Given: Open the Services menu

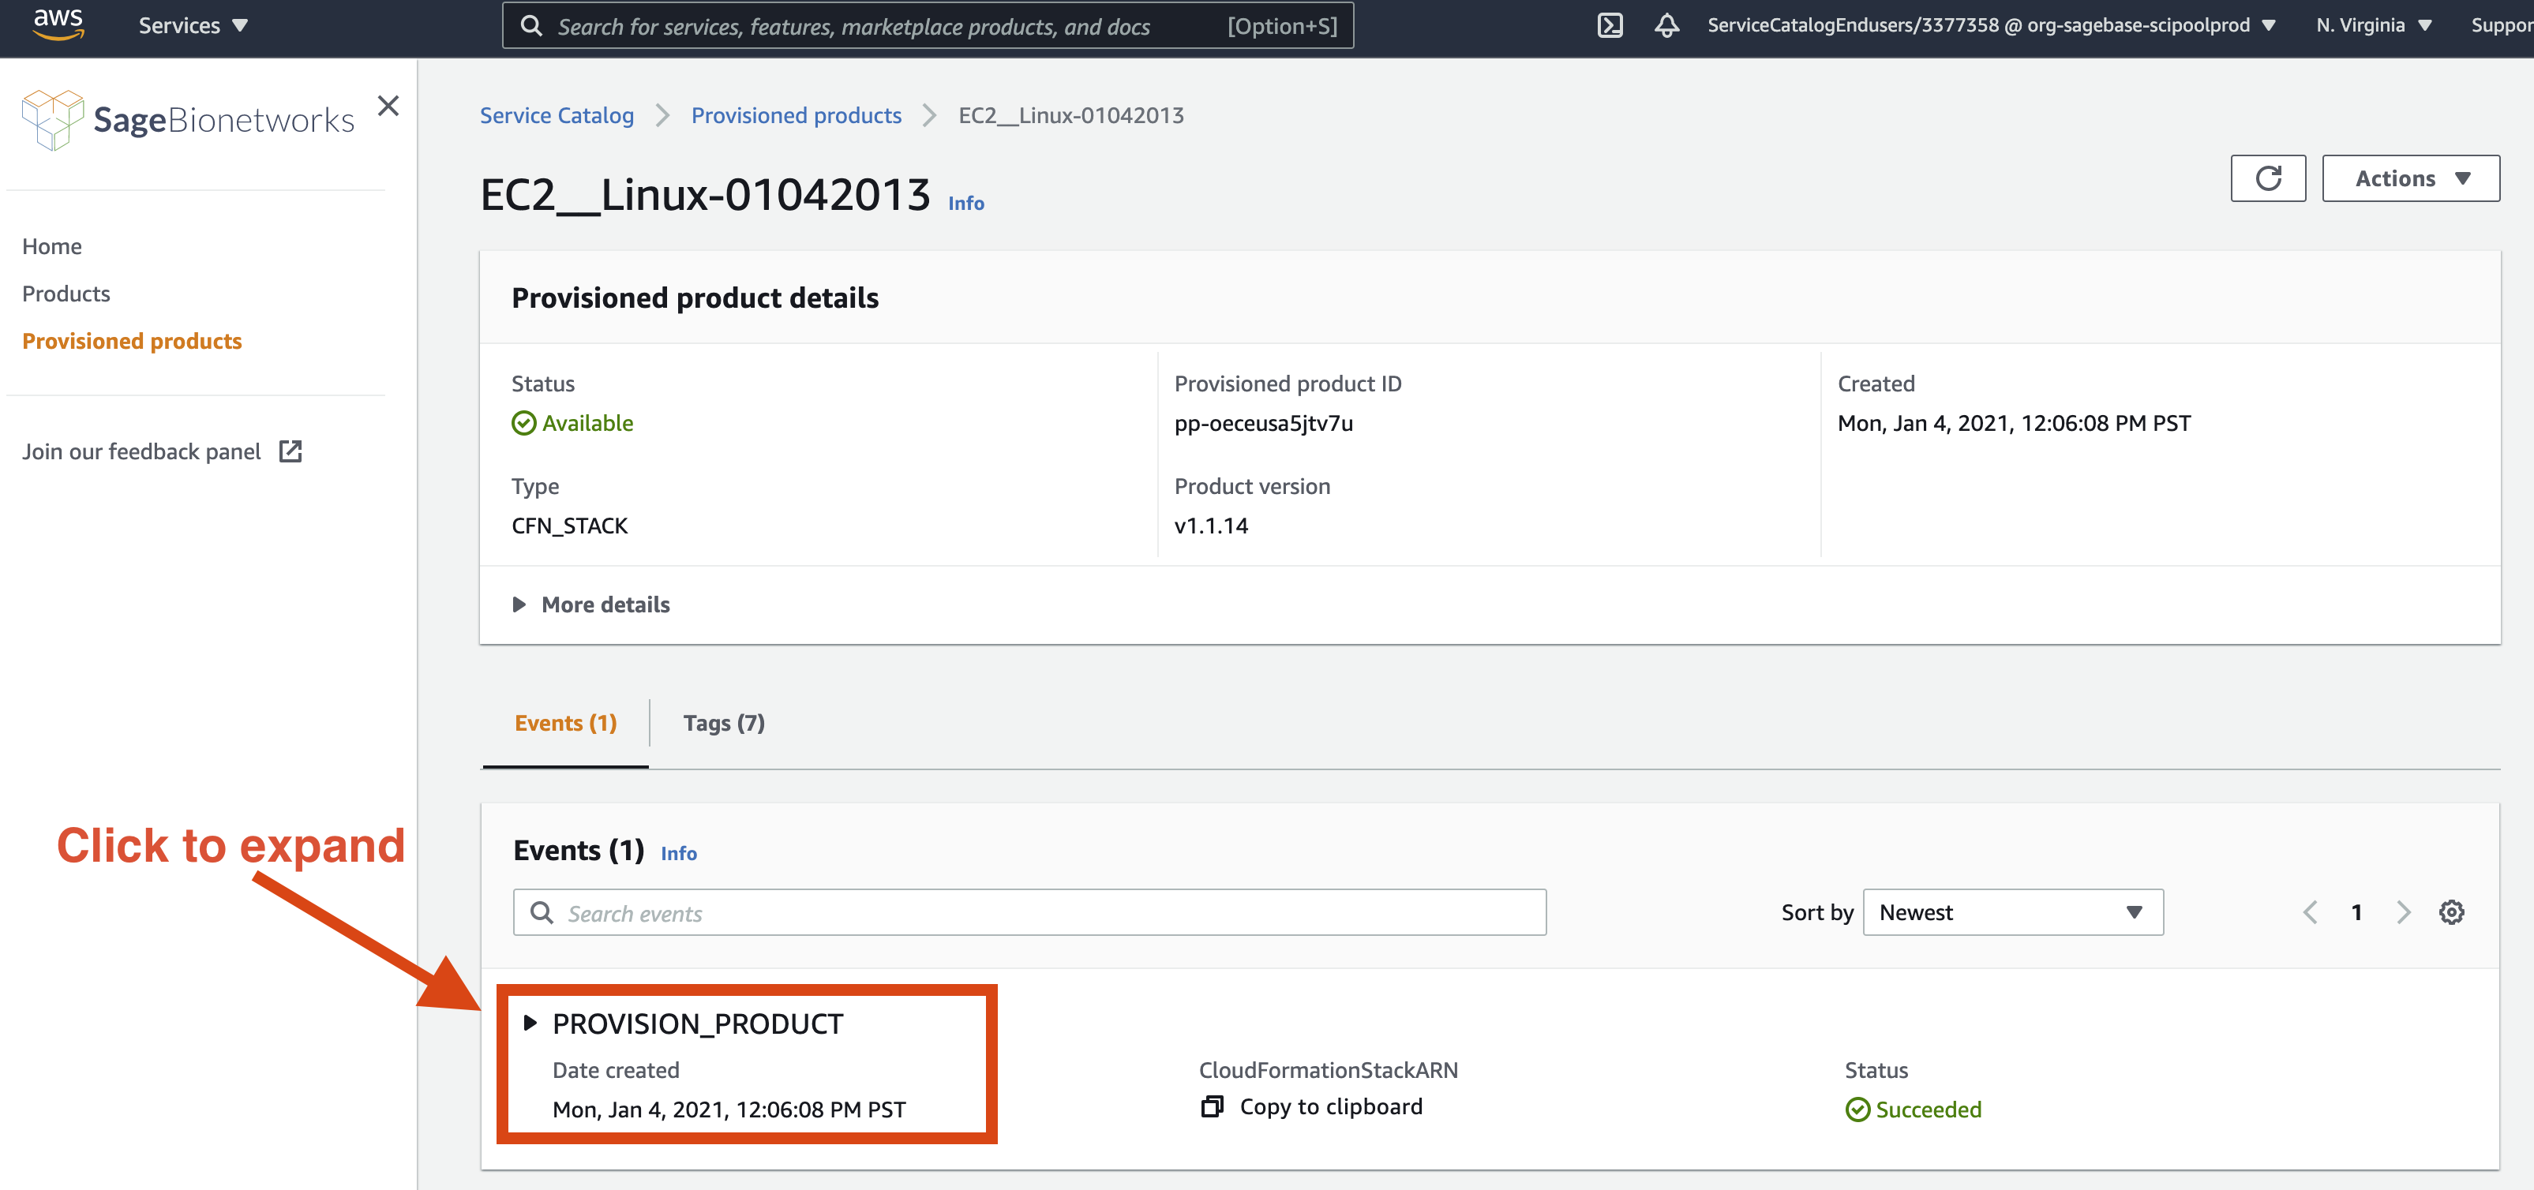Looking at the screenshot, I should [x=193, y=25].
